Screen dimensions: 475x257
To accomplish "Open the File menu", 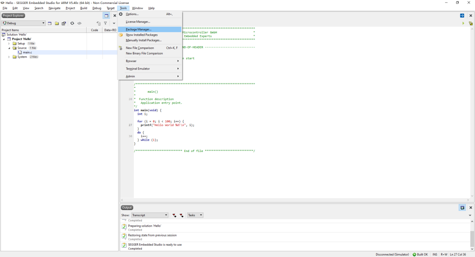I will tap(5, 8).
